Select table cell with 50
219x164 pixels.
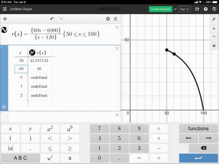click(21, 61)
